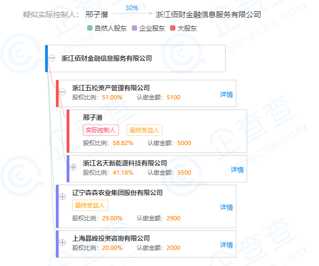Click 20.00% share ratio value
This screenshot has width=319, height=266.
click(x=112, y=248)
